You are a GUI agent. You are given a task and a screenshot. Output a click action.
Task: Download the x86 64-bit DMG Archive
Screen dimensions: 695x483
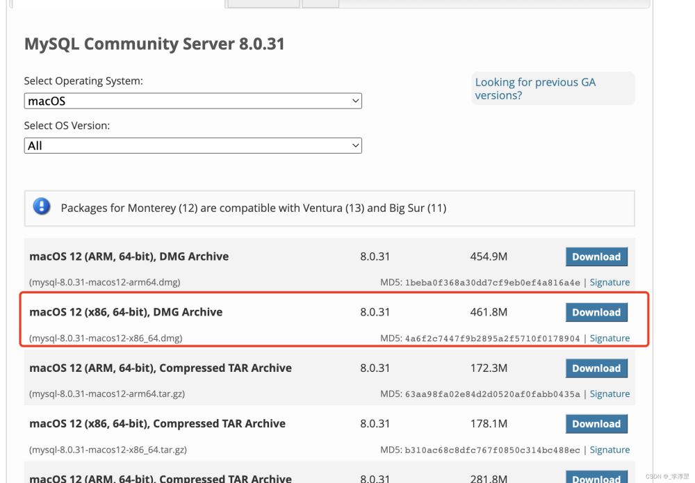point(596,312)
